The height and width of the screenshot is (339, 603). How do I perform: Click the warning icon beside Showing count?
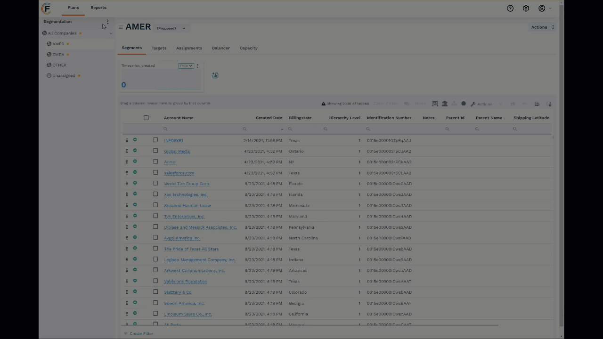click(x=323, y=104)
